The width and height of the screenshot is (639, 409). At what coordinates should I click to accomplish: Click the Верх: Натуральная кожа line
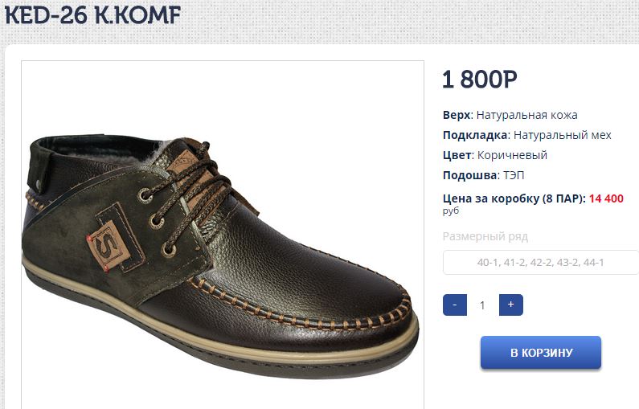pyautogui.click(x=510, y=115)
